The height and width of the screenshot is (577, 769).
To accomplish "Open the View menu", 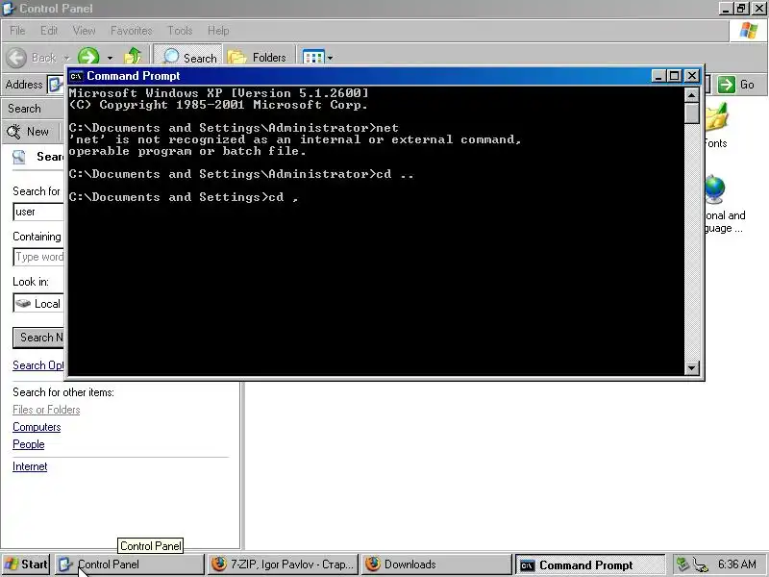I will click(x=84, y=31).
